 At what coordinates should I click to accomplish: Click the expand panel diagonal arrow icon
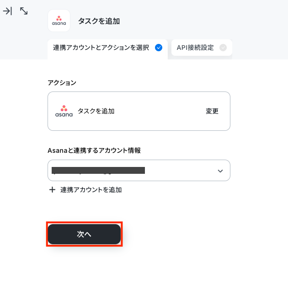point(24,11)
